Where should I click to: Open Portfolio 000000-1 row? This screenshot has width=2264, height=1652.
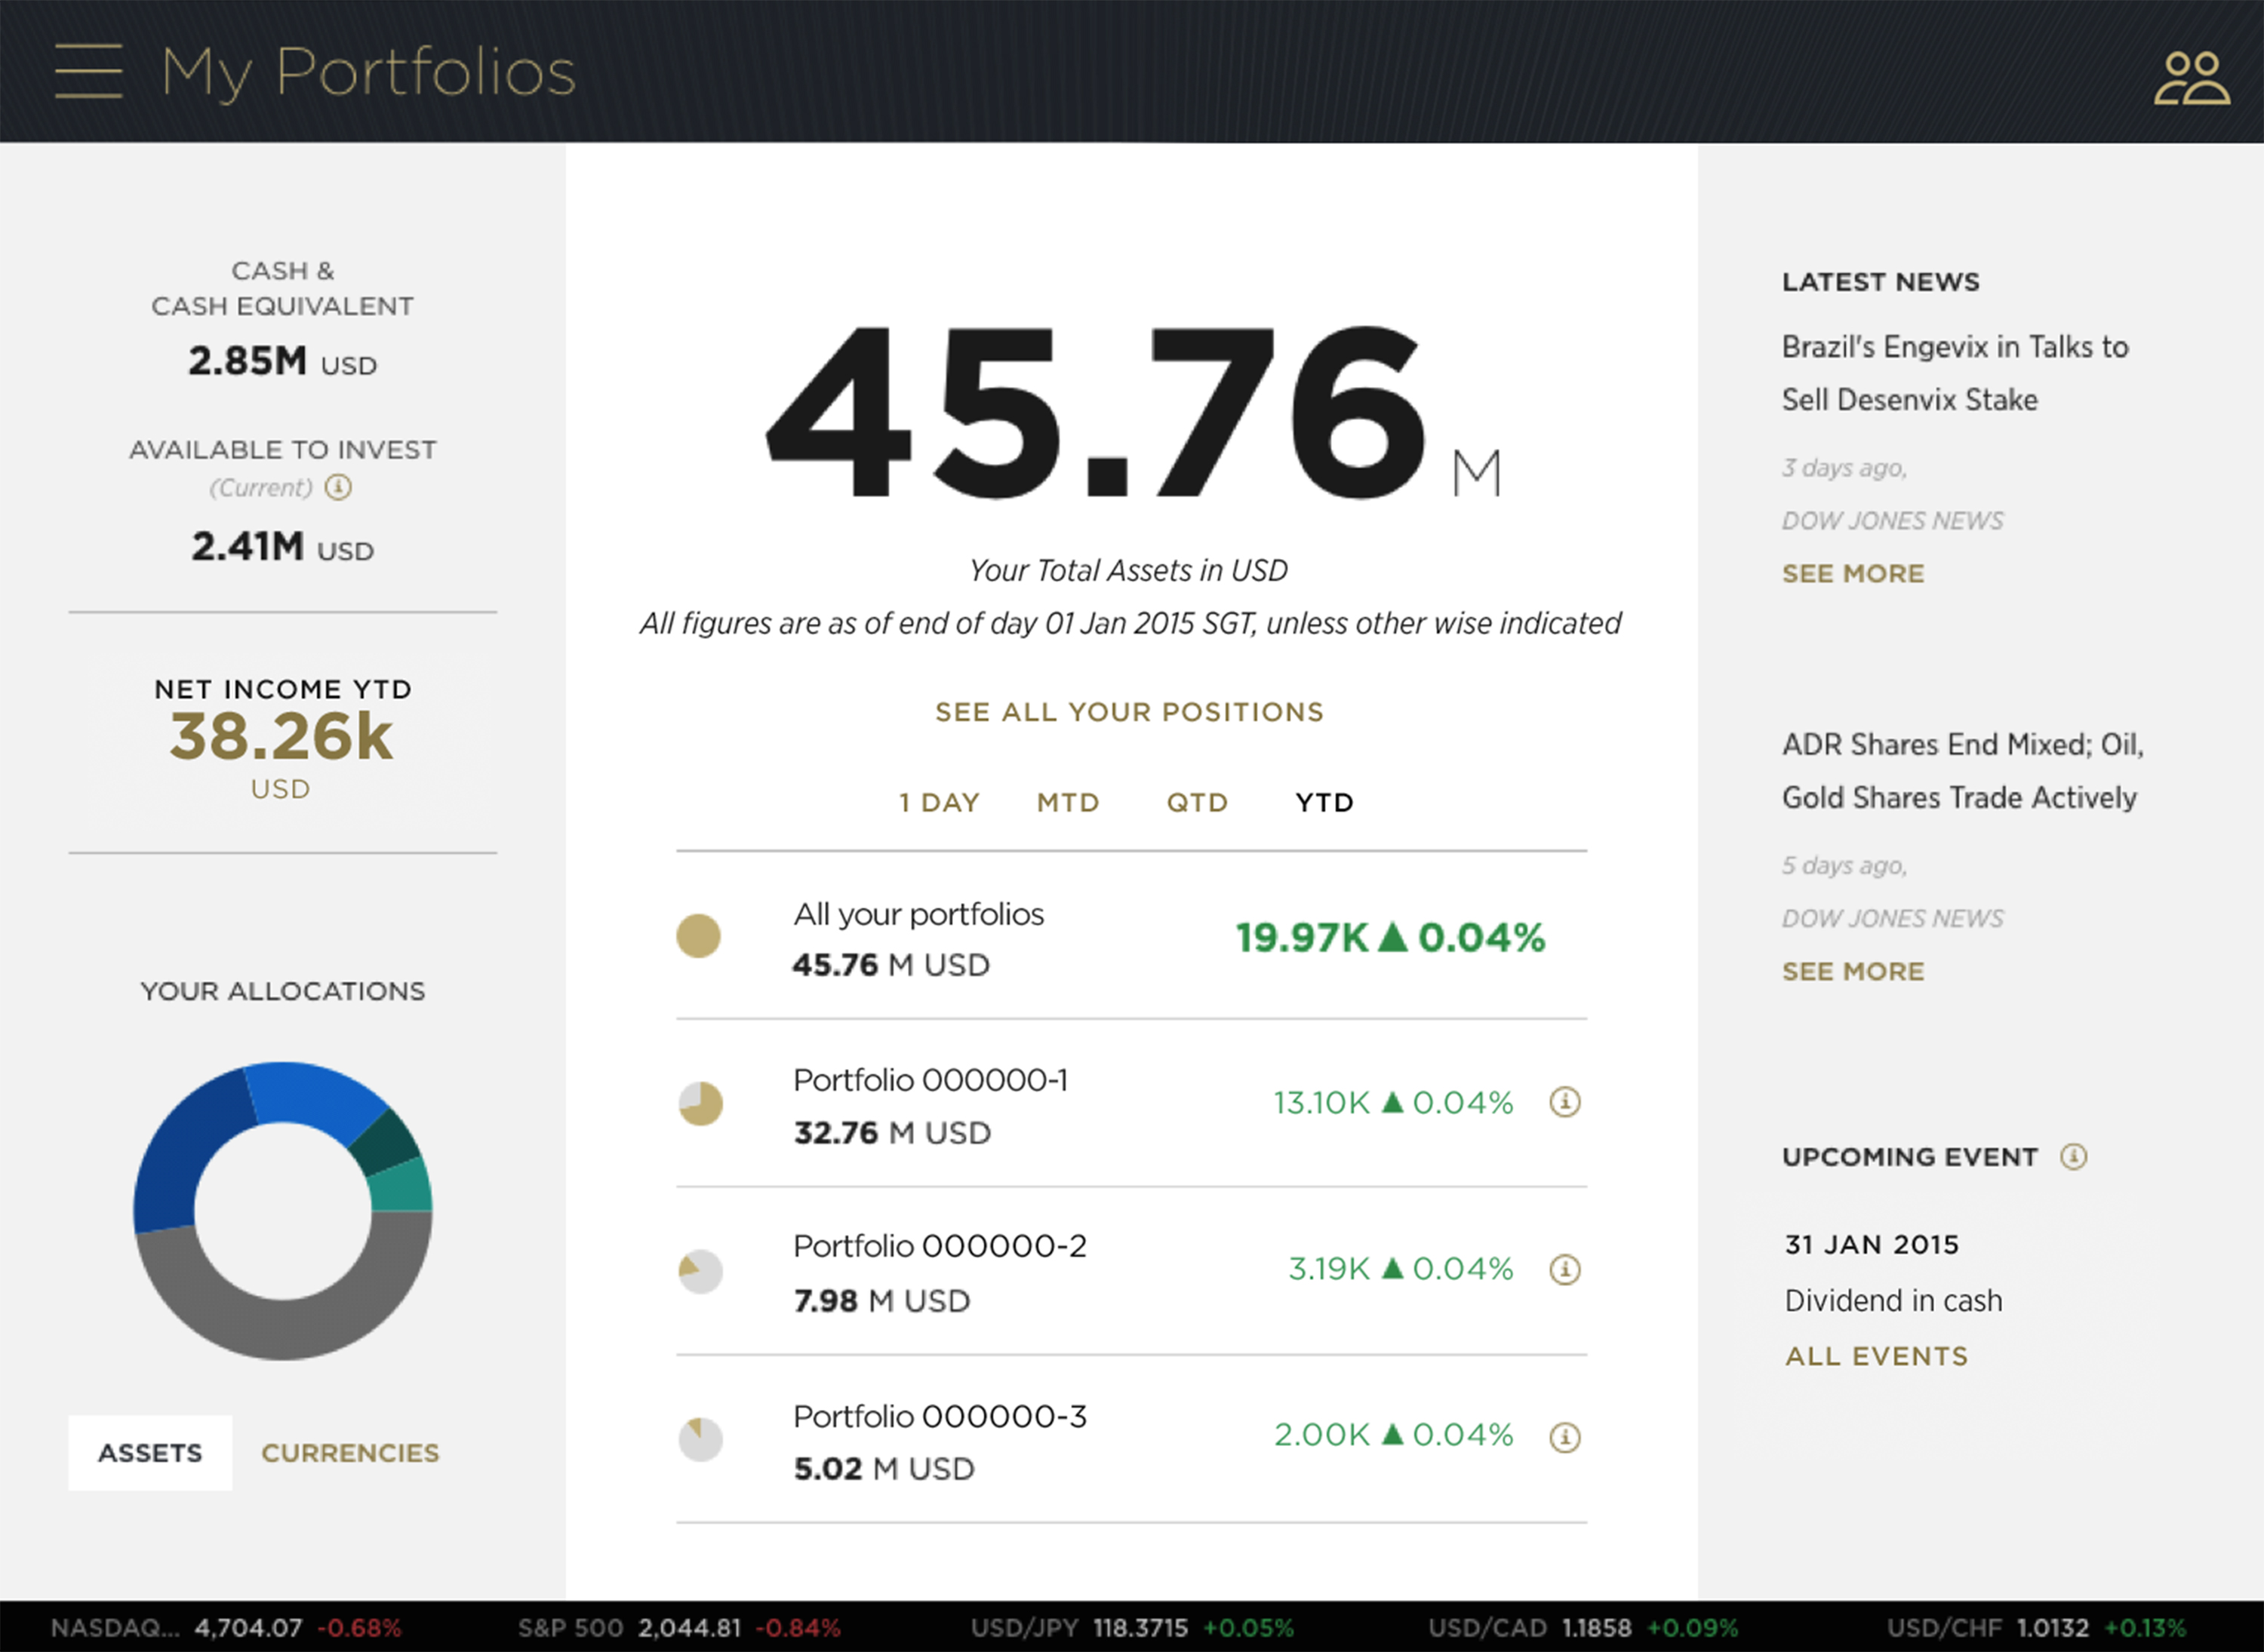pyautogui.click(x=1131, y=1104)
